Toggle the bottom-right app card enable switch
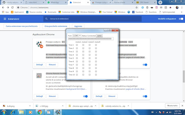185x115 pixels. coord(145,96)
